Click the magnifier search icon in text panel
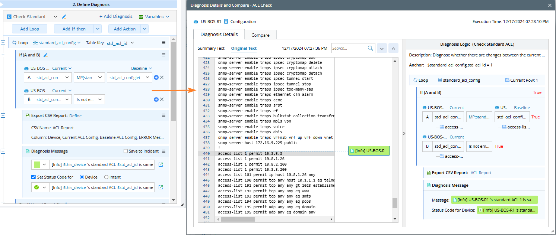556x235 pixels. point(371,48)
